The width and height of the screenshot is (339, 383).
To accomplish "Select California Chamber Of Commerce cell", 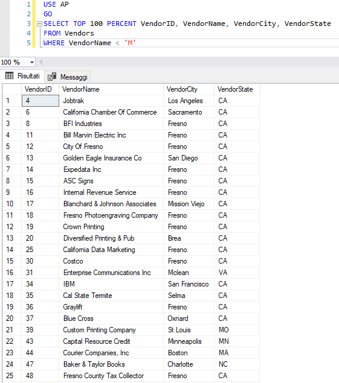I will [111, 112].
